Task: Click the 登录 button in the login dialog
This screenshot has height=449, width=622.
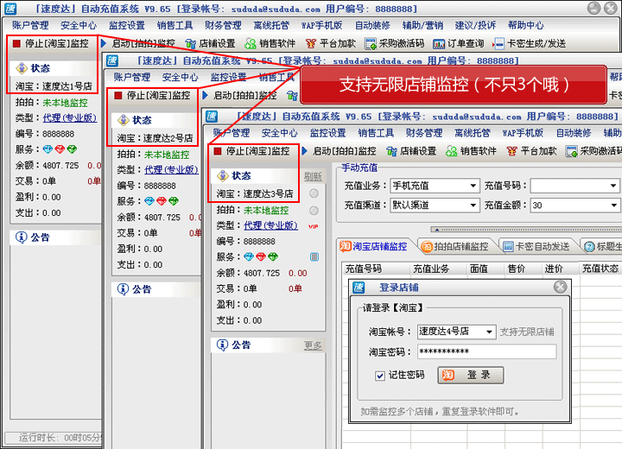Action: point(471,375)
